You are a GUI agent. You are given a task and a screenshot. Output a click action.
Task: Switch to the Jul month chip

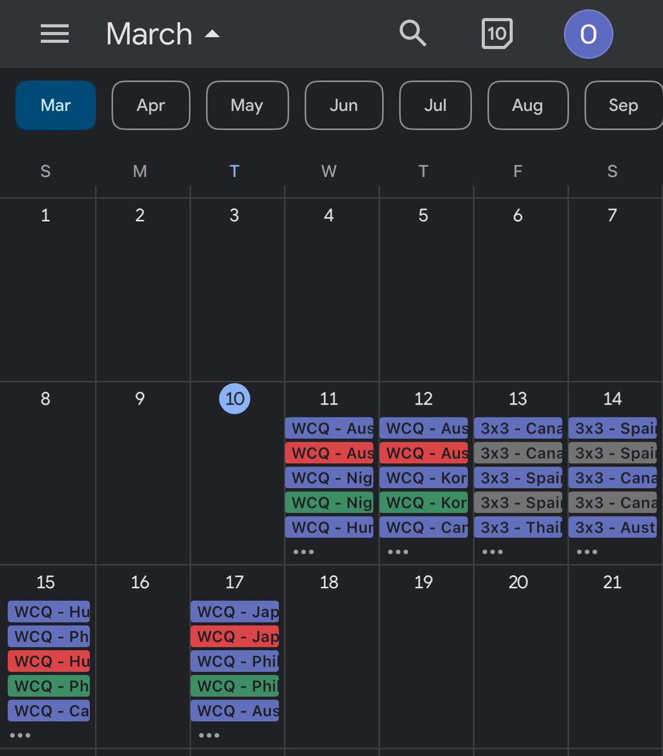tap(435, 105)
